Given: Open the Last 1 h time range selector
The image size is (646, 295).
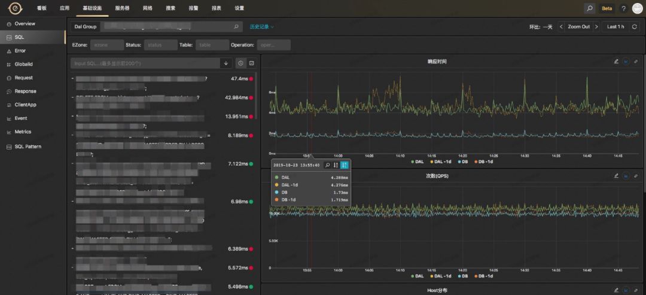Looking at the screenshot, I should coord(615,27).
